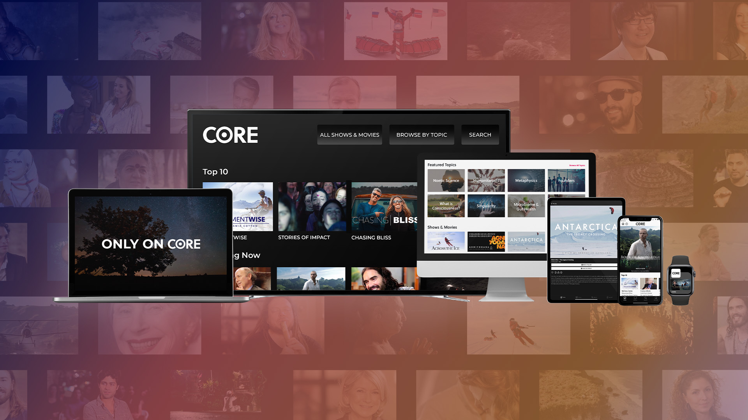Select the Singularity topic tile
Image resolution: width=748 pixels, height=420 pixels.
(x=486, y=206)
